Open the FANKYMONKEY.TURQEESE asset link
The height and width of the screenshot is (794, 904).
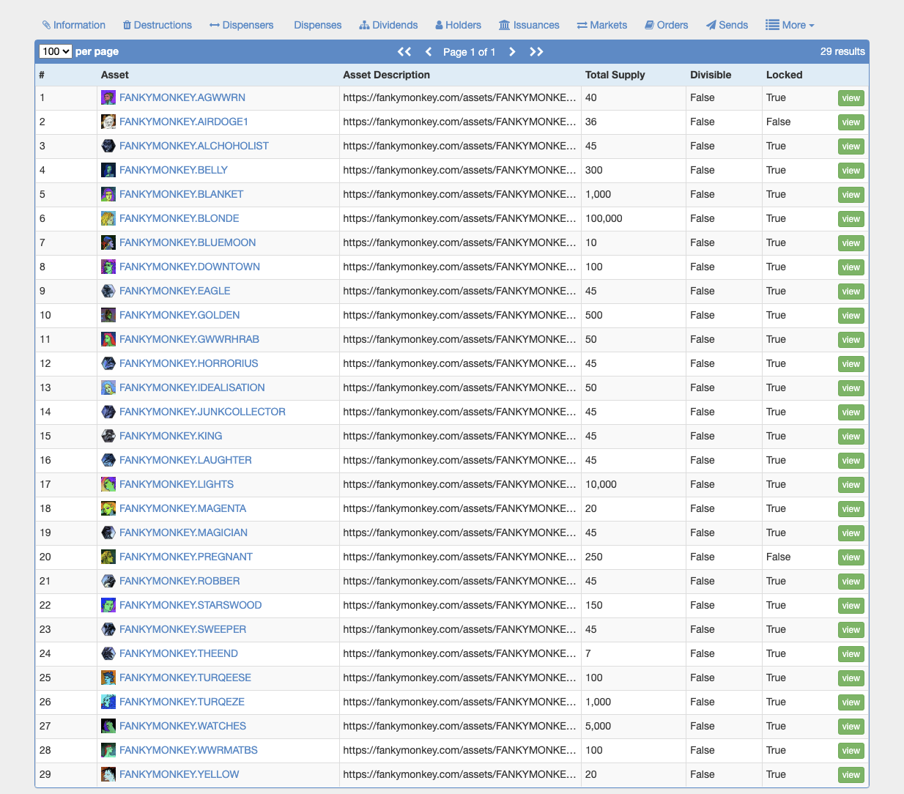coord(185,678)
